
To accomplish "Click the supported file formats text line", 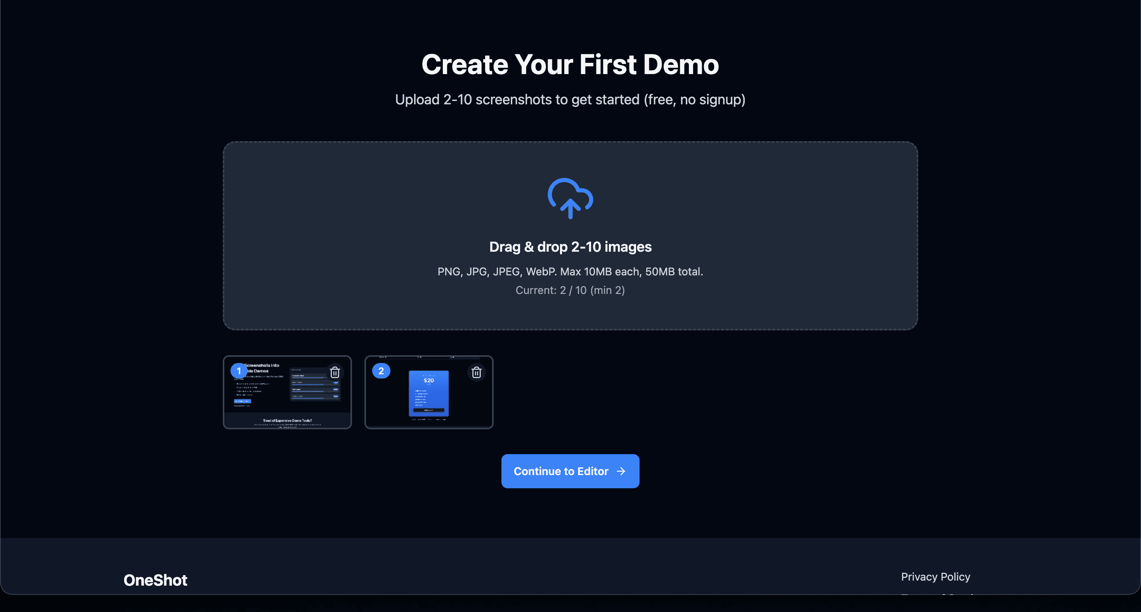I will 570,271.
